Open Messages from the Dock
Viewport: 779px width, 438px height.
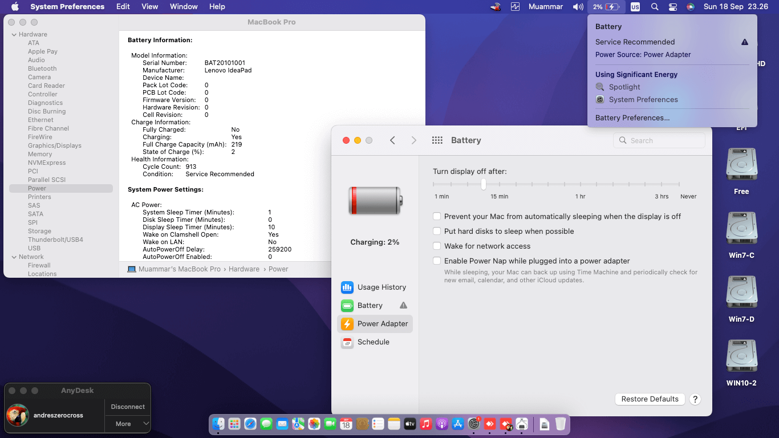[x=266, y=424]
